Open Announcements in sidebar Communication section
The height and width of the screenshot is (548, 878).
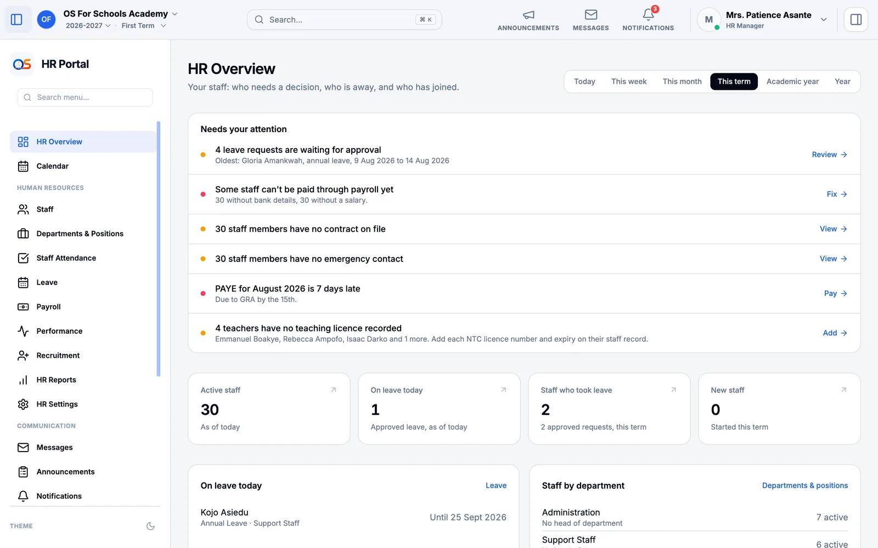click(83, 472)
